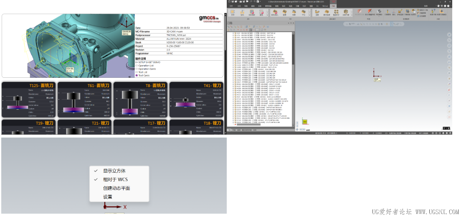Uncheck the Tool Cards checkbox
This screenshot has width=461, height=217.
tap(137, 75)
